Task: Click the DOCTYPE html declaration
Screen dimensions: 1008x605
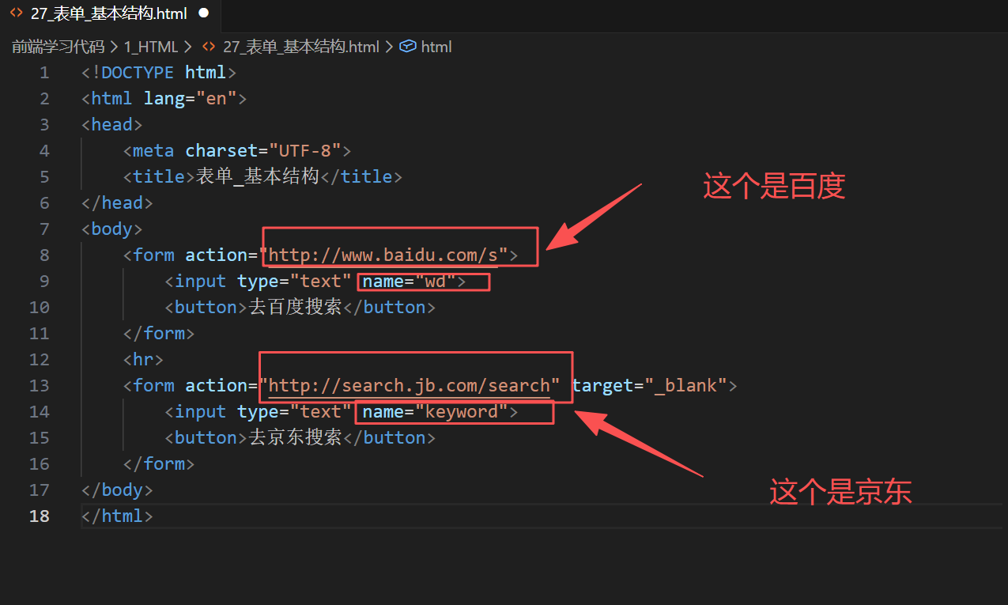Action: [159, 73]
